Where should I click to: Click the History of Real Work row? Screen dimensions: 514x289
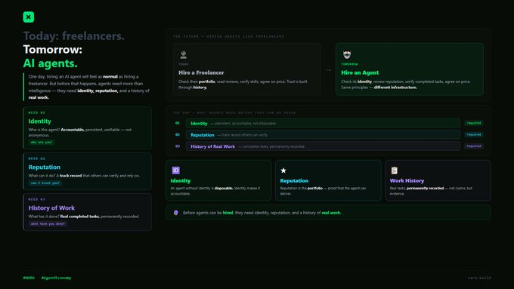click(323, 146)
